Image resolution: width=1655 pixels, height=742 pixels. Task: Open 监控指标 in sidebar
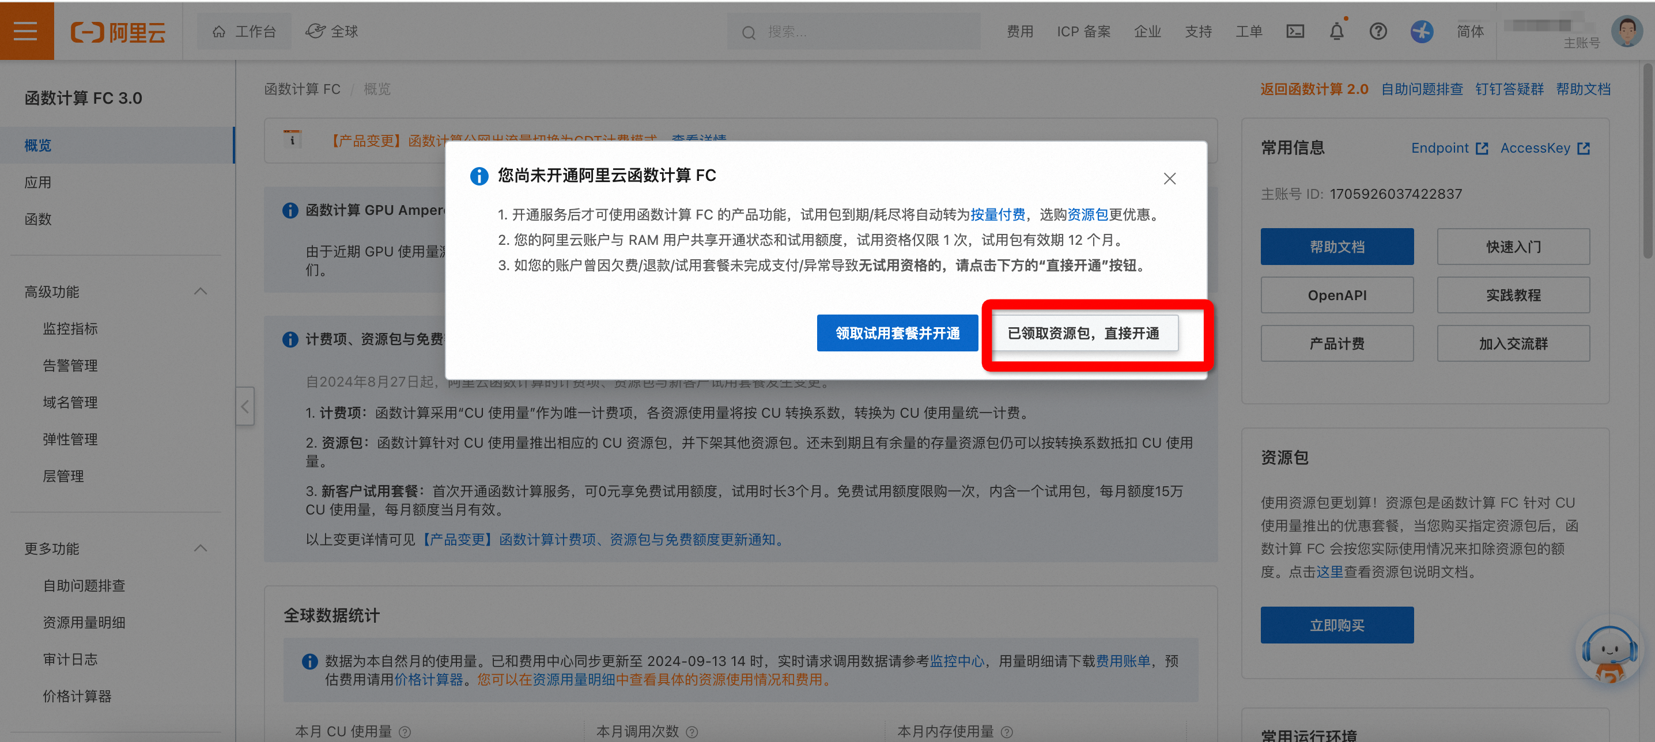pos(70,329)
